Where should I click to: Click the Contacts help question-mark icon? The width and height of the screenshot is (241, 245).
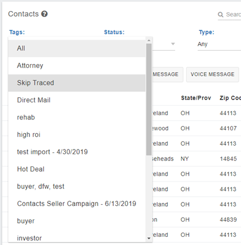pos(44,14)
